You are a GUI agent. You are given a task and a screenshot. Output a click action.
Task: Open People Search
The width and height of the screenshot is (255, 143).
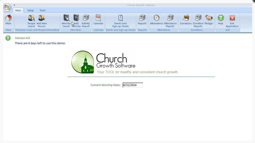pyautogui.click(x=31, y=21)
